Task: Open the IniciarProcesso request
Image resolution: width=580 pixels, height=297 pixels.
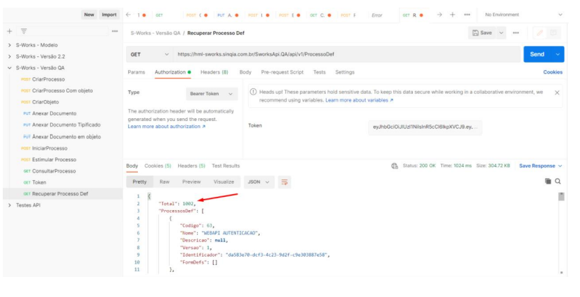Action: (x=50, y=149)
